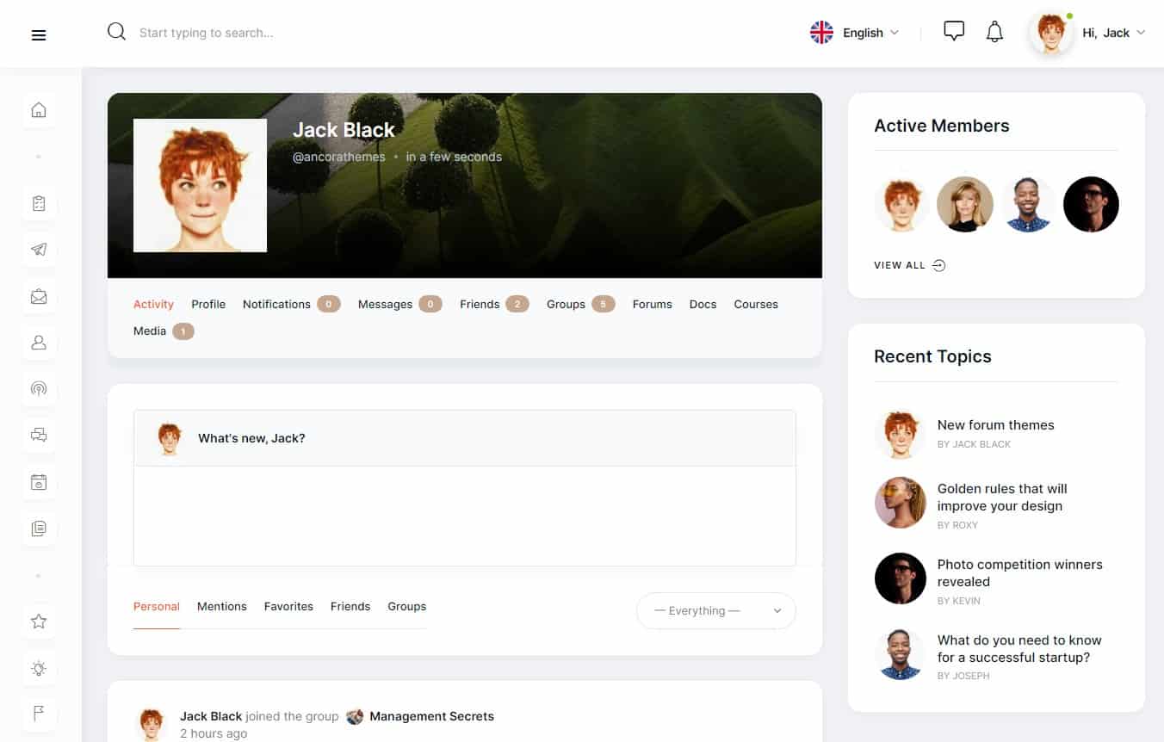
Task: Expand the English language dropdown
Action: tap(855, 33)
